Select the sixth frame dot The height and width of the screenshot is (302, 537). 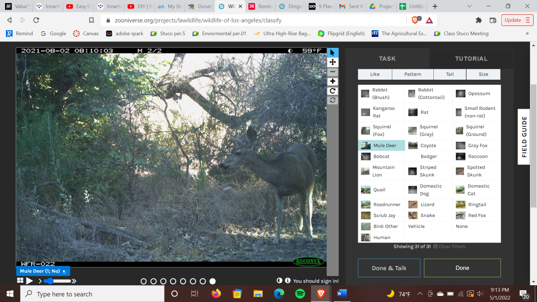193,281
